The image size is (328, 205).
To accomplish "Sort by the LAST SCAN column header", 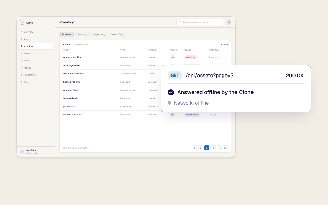I will coord(215,50).
